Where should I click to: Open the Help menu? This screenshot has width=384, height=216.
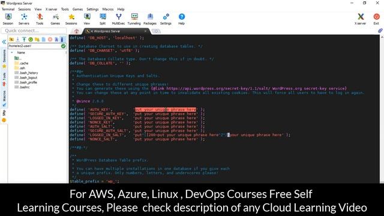(121, 9)
